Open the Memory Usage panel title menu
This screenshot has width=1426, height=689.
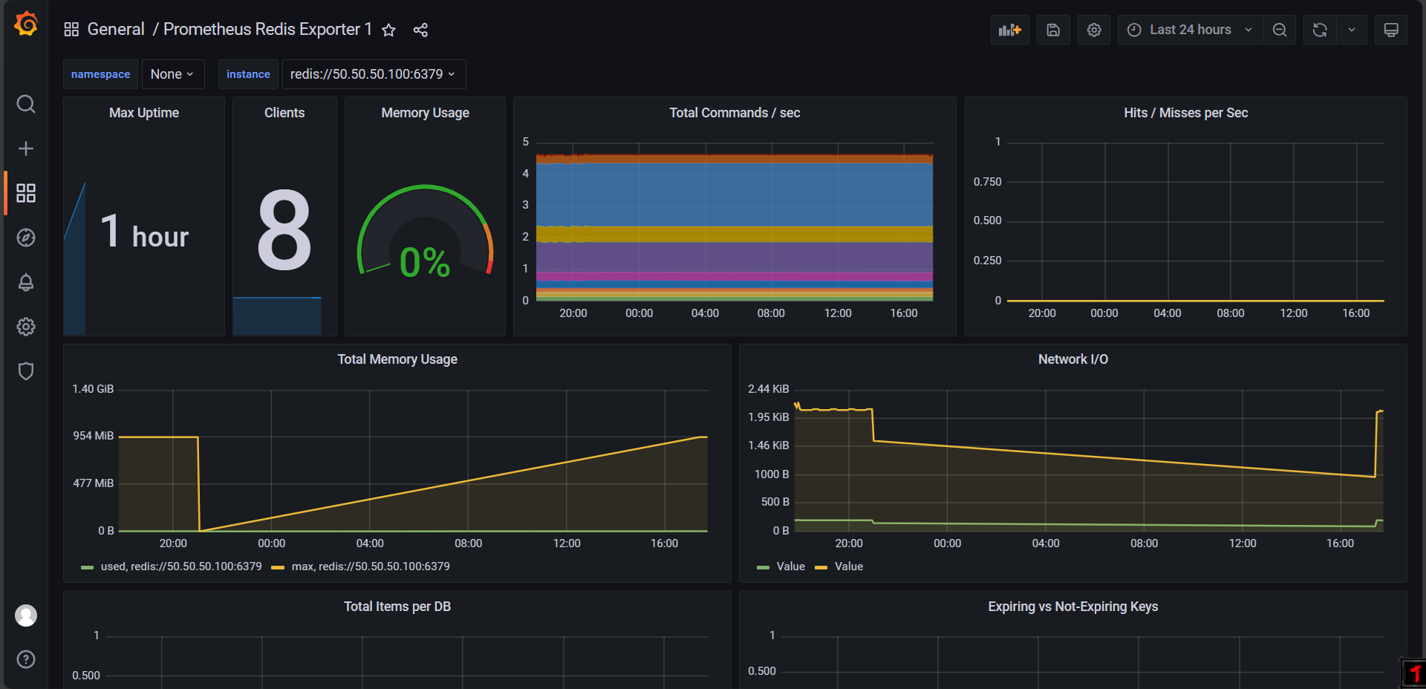pyautogui.click(x=425, y=113)
